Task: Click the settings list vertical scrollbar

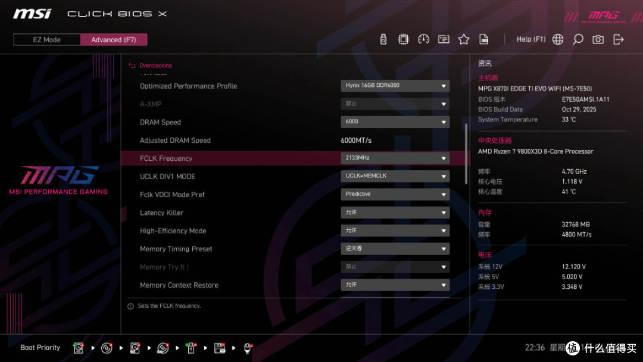Action: (x=466, y=154)
